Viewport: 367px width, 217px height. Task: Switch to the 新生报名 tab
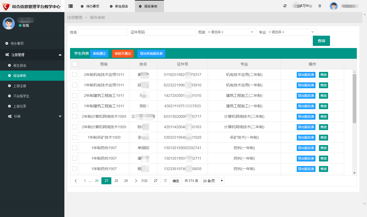pyautogui.click(x=119, y=6)
